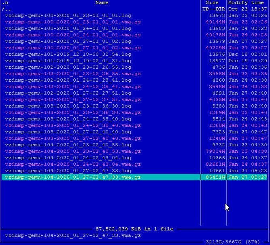Select vzdump-qemu-100-2020_01_23-01_01_01.log
This screenshot has height=245, width=270.
68,15
